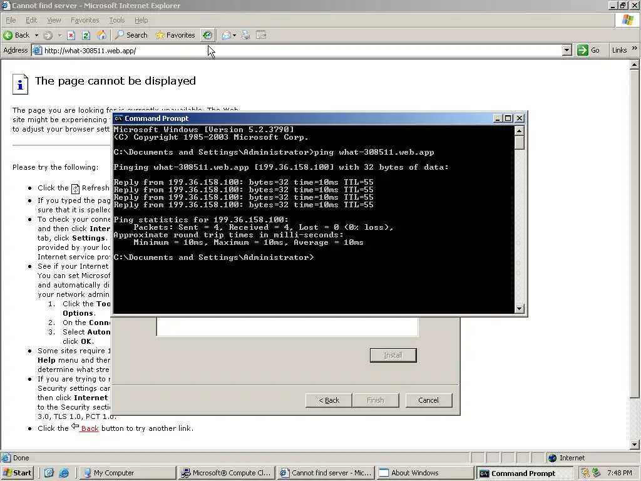Click the 'The page cannot be displayed' heading
Image resolution: width=641 pixels, height=481 pixels.
click(x=115, y=81)
